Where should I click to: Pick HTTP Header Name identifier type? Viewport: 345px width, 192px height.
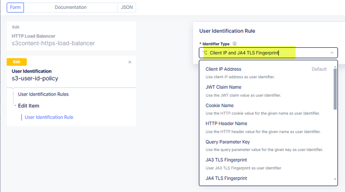pyautogui.click(x=226, y=124)
